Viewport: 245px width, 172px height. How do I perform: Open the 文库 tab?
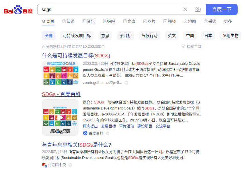point(129,21)
